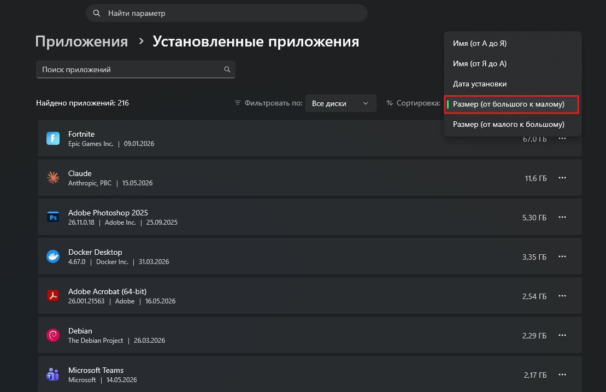Click the Установленные приложения heading

point(256,42)
